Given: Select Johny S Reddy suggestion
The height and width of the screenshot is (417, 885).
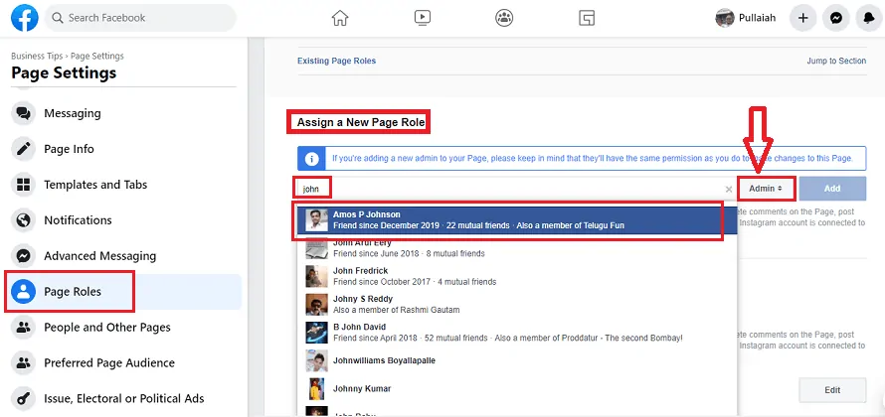Looking at the screenshot, I should click(x=516, y=304).
